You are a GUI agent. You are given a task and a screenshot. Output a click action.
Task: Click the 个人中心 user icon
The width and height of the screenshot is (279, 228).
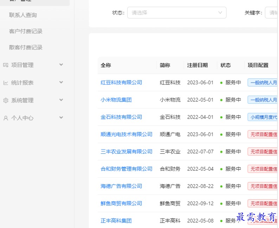[6, 118]
